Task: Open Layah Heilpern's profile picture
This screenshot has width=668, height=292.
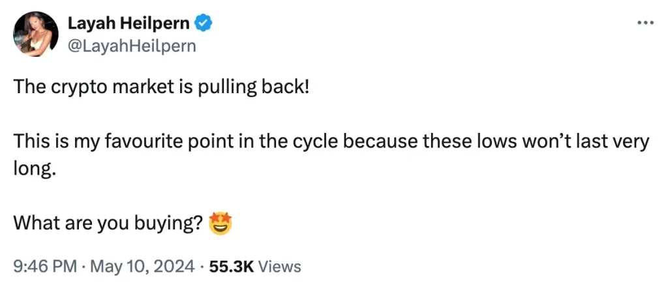Action: [x=35, y=34]
